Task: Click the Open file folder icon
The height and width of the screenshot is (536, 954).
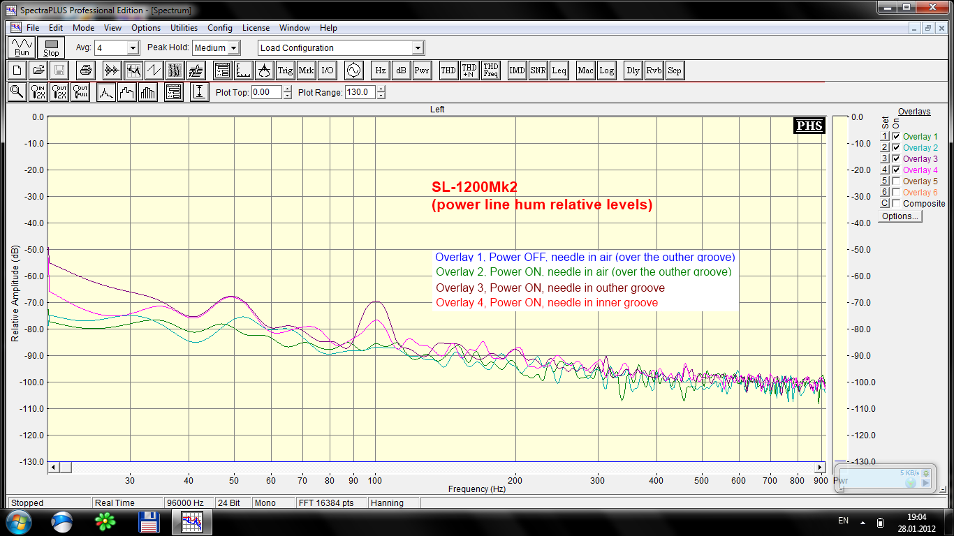Action: coord(38,70)
